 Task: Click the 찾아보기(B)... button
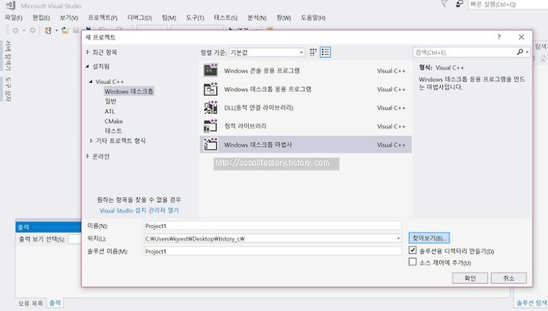(429, 238)
